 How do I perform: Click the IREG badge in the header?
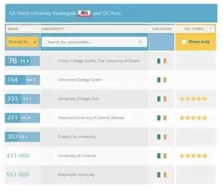coord(84,13)
